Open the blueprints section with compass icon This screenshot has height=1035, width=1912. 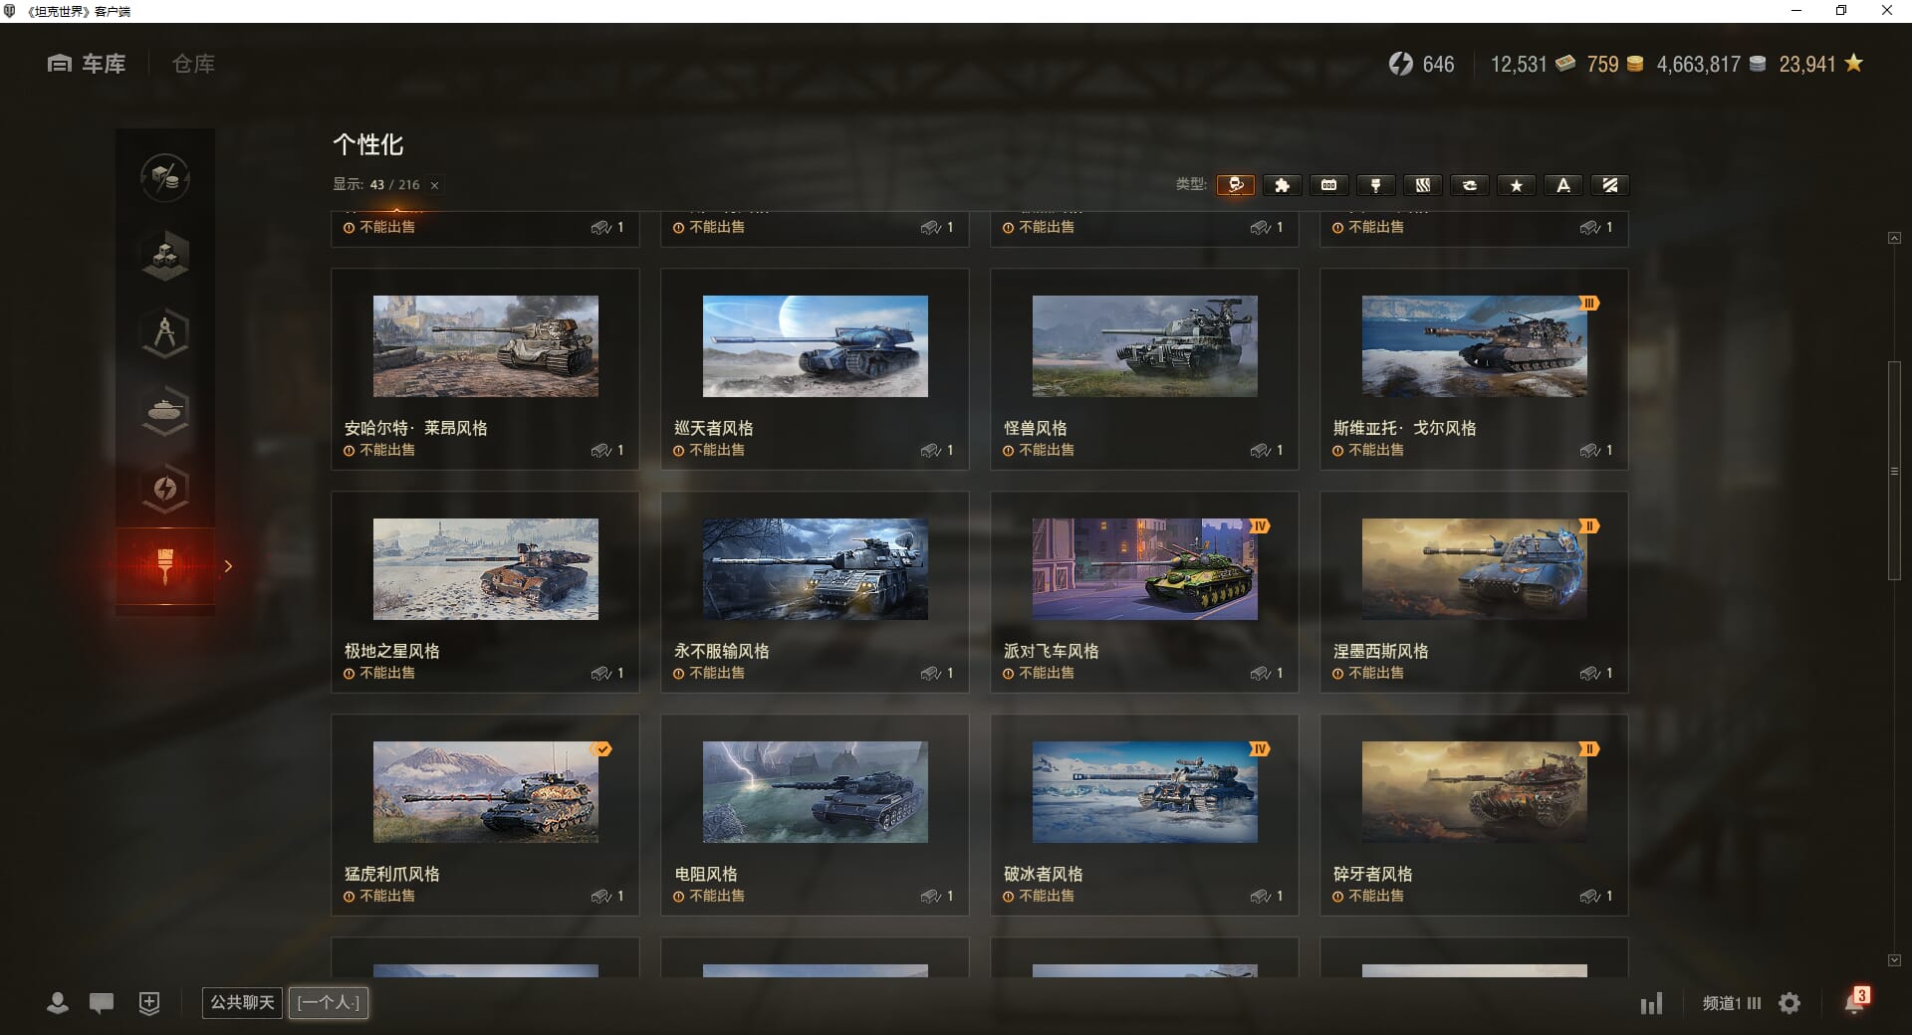(x=165, y=333)
